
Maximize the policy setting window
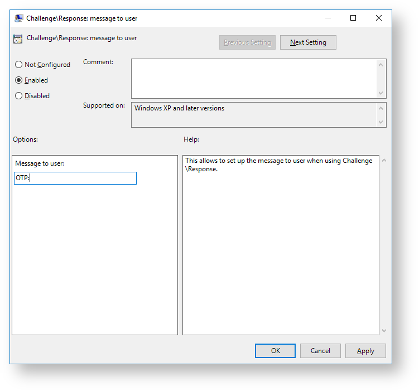pyautogui.click(x=353, y=18)
